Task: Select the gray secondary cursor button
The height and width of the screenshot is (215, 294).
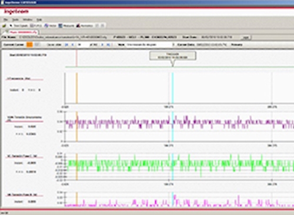Action: [x=36, y=45]
